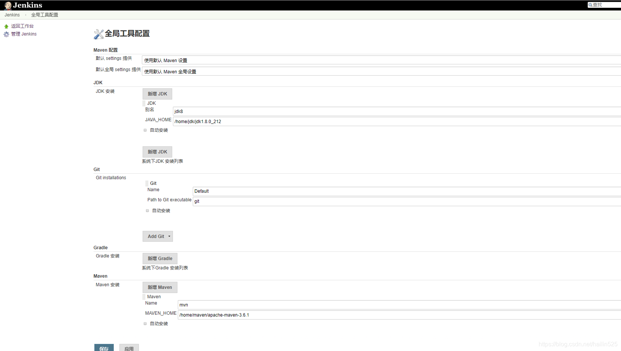Expand the Add Git dropdown button
The height and width of the screenshot is (351, 621).
[x=158, y=236]
